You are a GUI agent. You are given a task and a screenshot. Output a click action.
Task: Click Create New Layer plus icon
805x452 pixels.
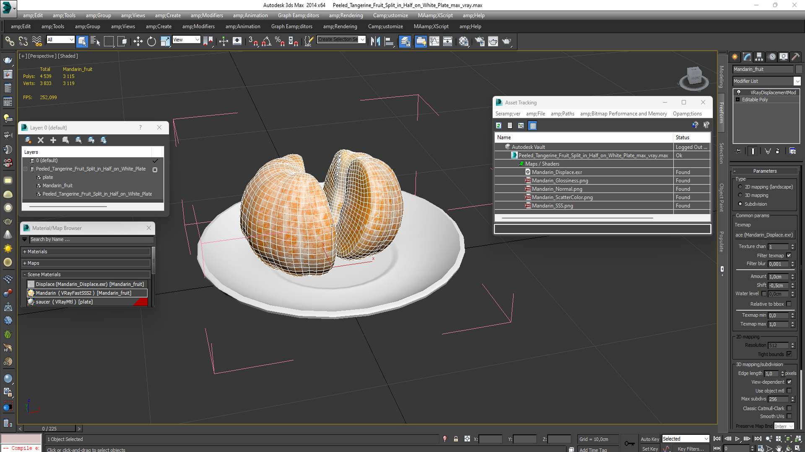click(53, 140)
